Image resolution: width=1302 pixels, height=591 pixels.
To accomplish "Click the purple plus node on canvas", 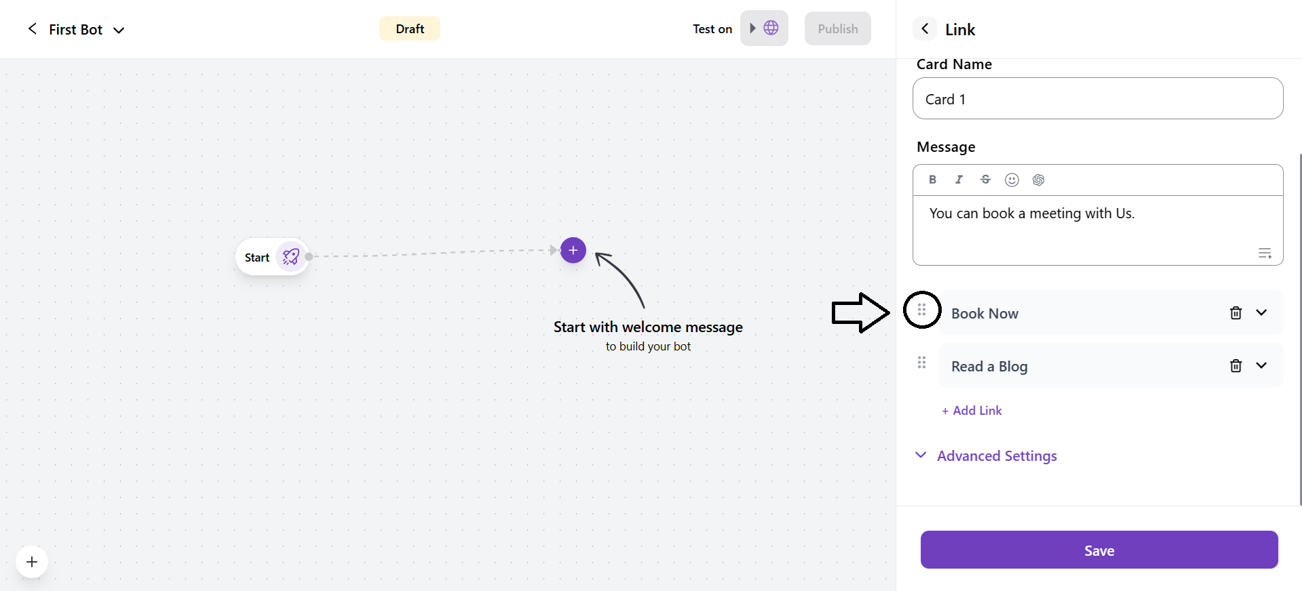I will click(x=573, y=250).
